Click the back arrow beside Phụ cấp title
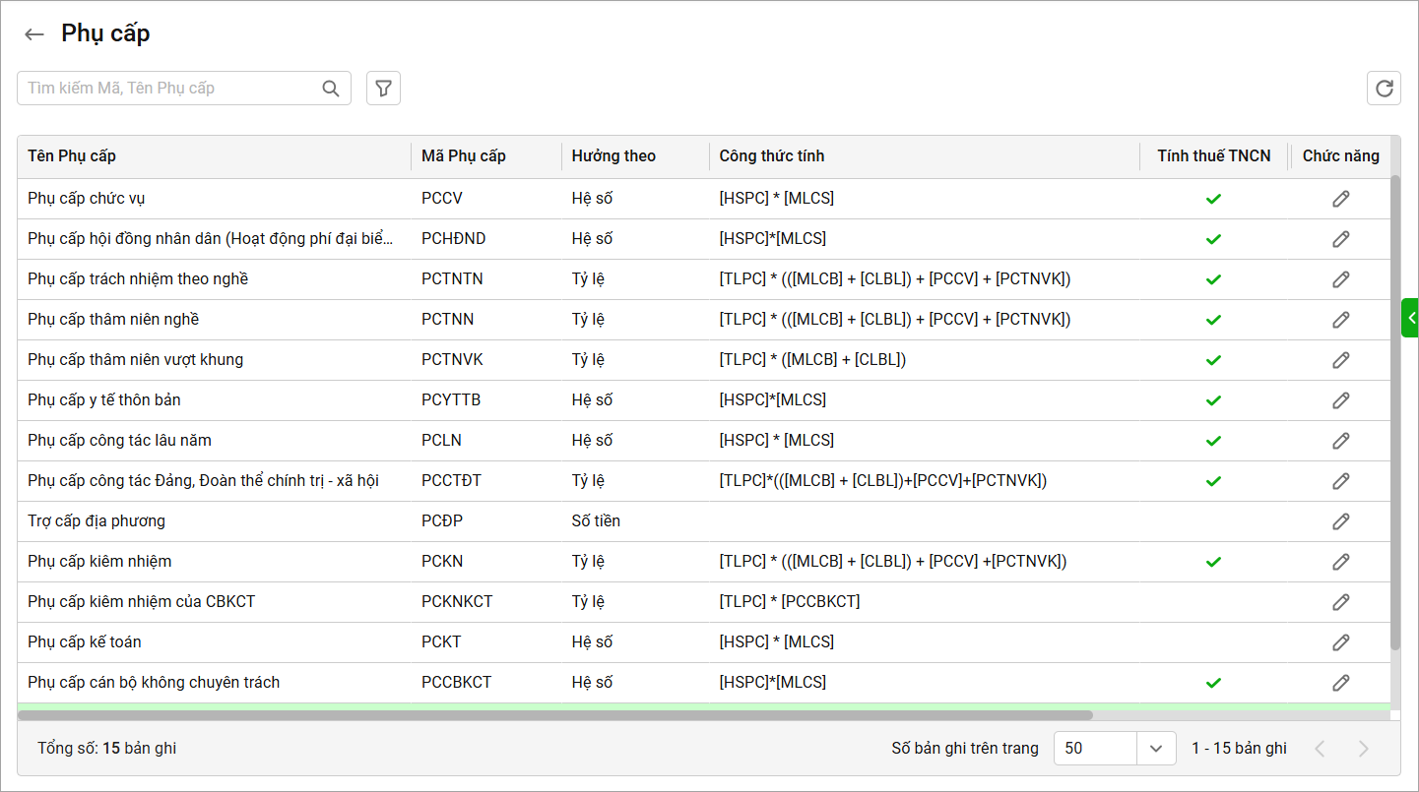This screenshot has width=1419, height=792. click(x=34, y=34)
